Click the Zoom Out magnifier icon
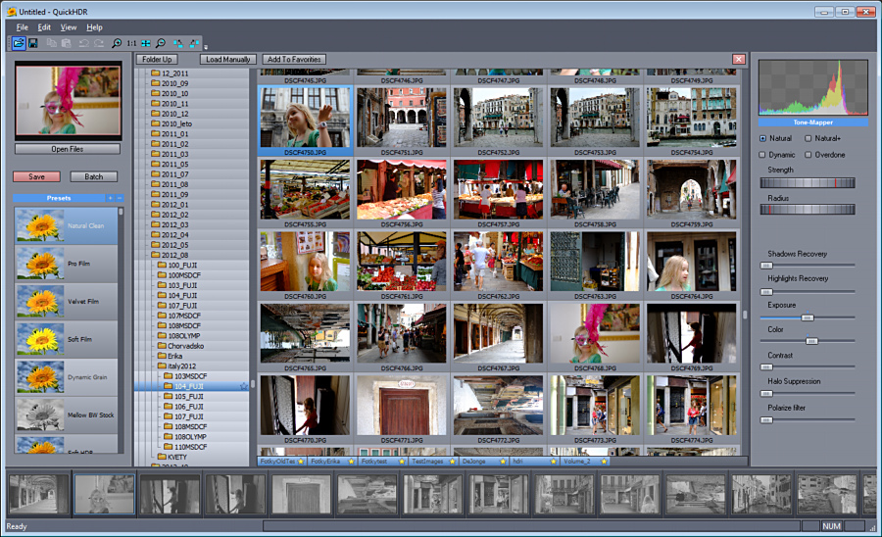The width and height of the screenshot is (882, 537). (x=161, y=43)
